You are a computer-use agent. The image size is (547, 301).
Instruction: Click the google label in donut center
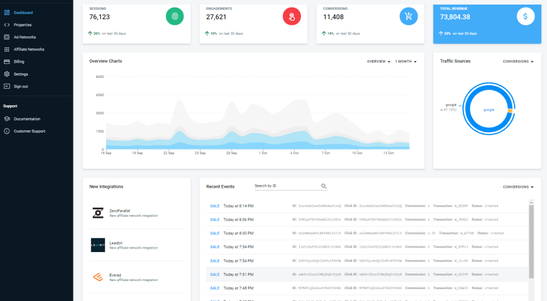coord(489,110)
